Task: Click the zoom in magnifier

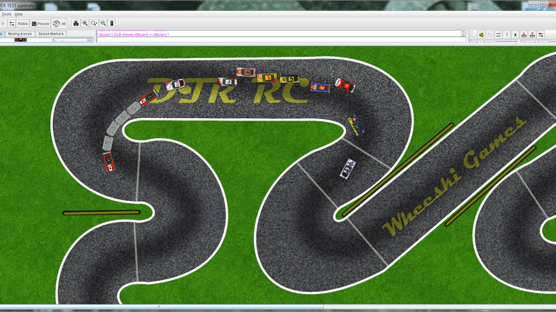Action: [x=85, y=24]
